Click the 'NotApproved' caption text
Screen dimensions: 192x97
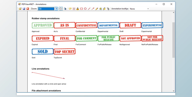pos(124,45)
